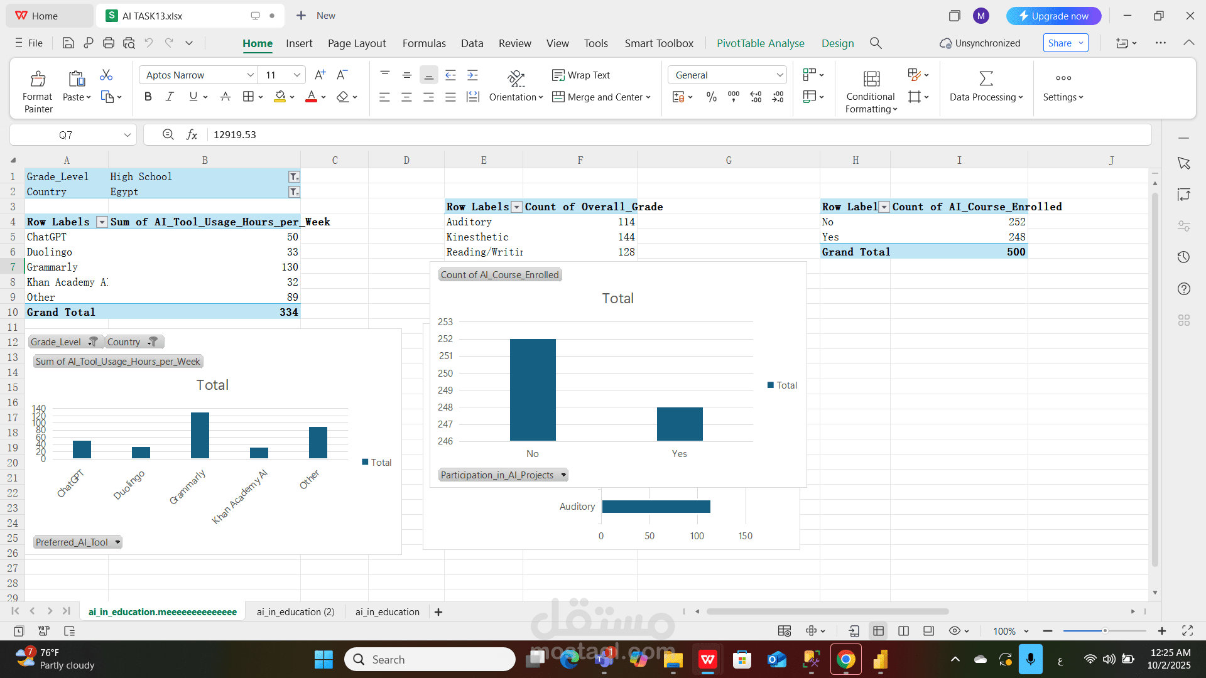Select the Format Painter tool
Image resolution: width=1206 pixels, height=678 pixels.
tap(38, 92)
